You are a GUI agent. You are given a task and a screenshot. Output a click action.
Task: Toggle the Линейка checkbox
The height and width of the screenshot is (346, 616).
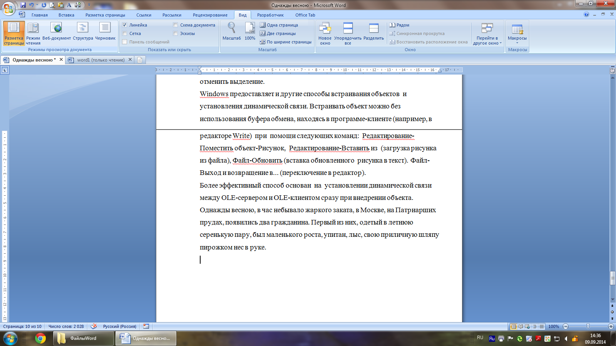[x=124, y=25]
